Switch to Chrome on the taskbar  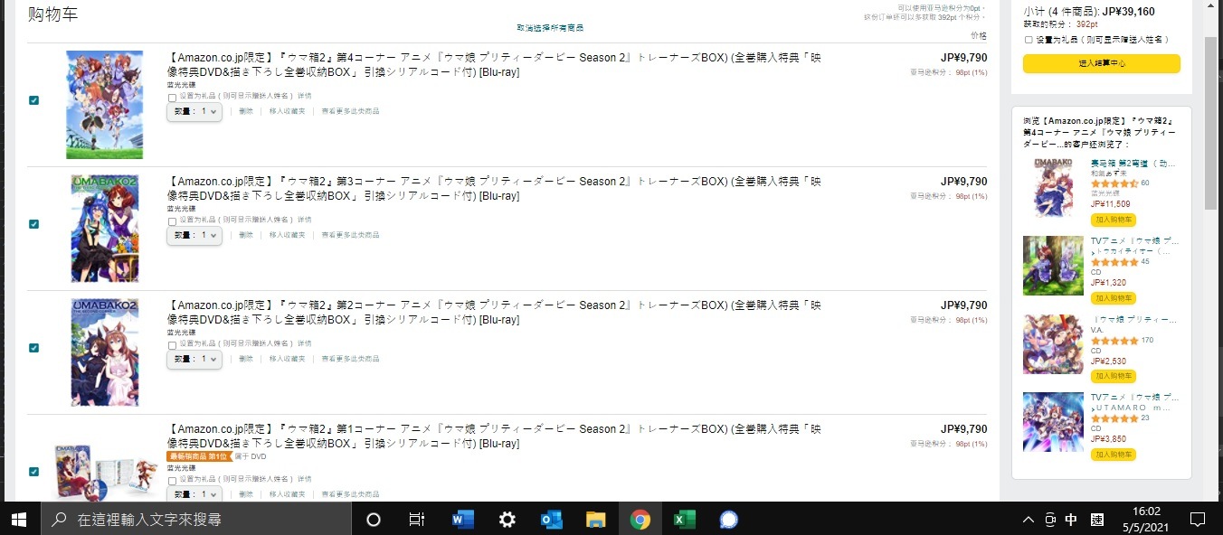[x=640, y=519]
